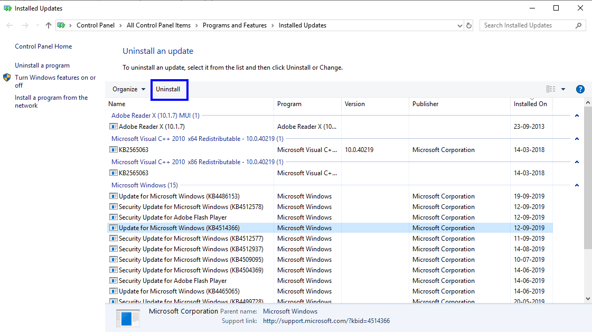The height and width of the screenshot is (332, 592).
Task: Click the back navigation arrow
Action: tap(9, 25)
